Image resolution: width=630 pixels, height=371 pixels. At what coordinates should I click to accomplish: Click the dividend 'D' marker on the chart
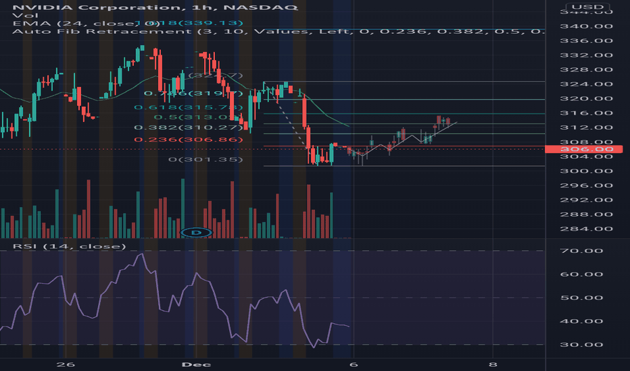pyautogui.click(x=196, y=232)
